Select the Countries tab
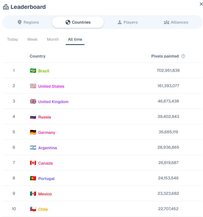This screenshot has height=217, width=203. (x=78, y=22)
